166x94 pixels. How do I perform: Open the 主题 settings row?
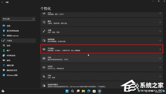coord(102,31)
